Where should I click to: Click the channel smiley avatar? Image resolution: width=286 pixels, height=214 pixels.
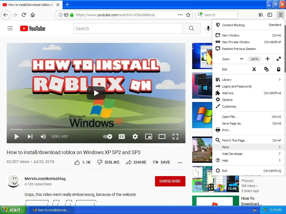pos(14,181)
